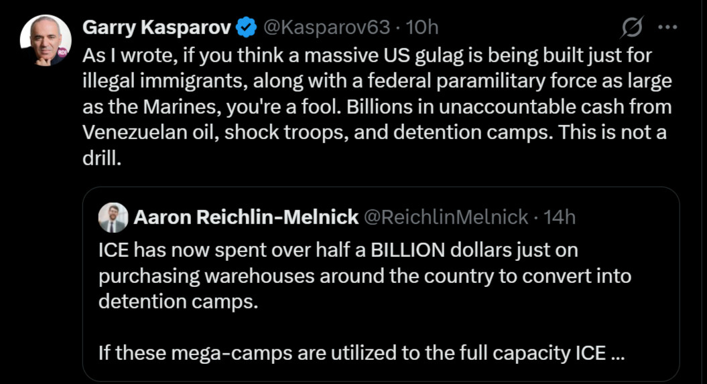Click the small badge on Kasparov's avatar
Image resolution: width=707 pixels, height=384 pixels.
(x=62, y=52)
